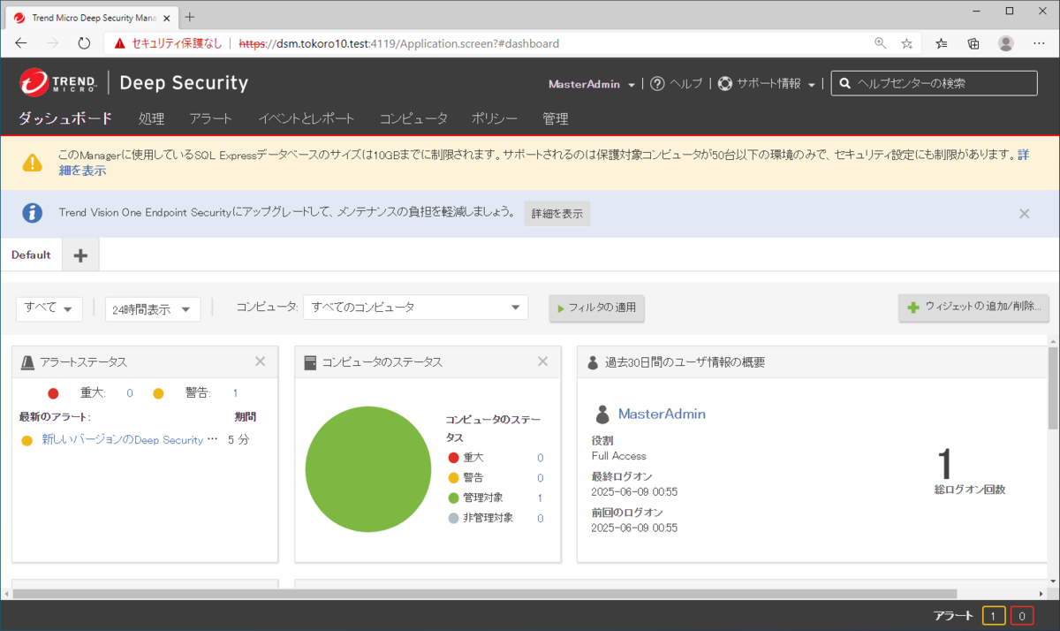Viewport: 1060px width, 631px height.
Task: Click the support information lifebuoy icon
Action: tap(725, 84)
